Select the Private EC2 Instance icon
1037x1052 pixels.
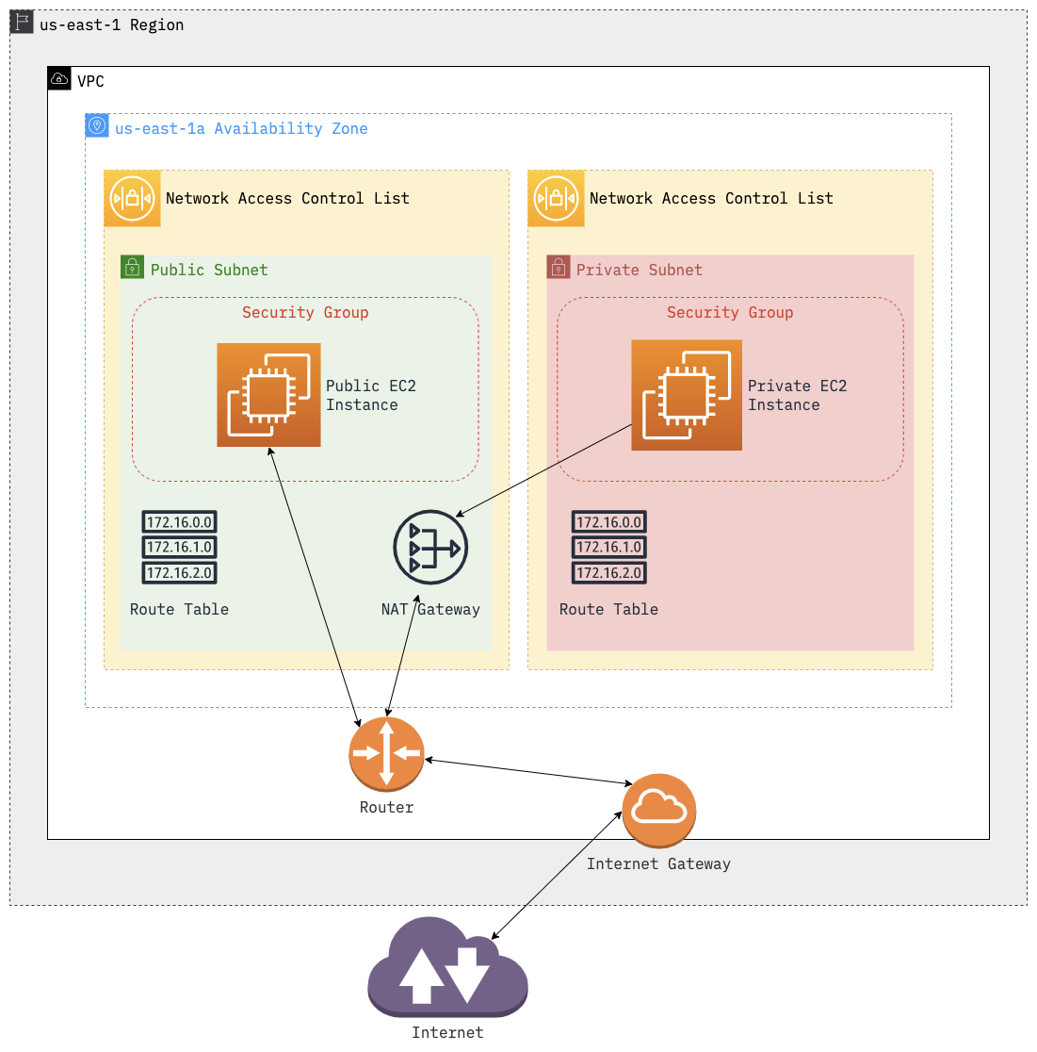[687, 394]
